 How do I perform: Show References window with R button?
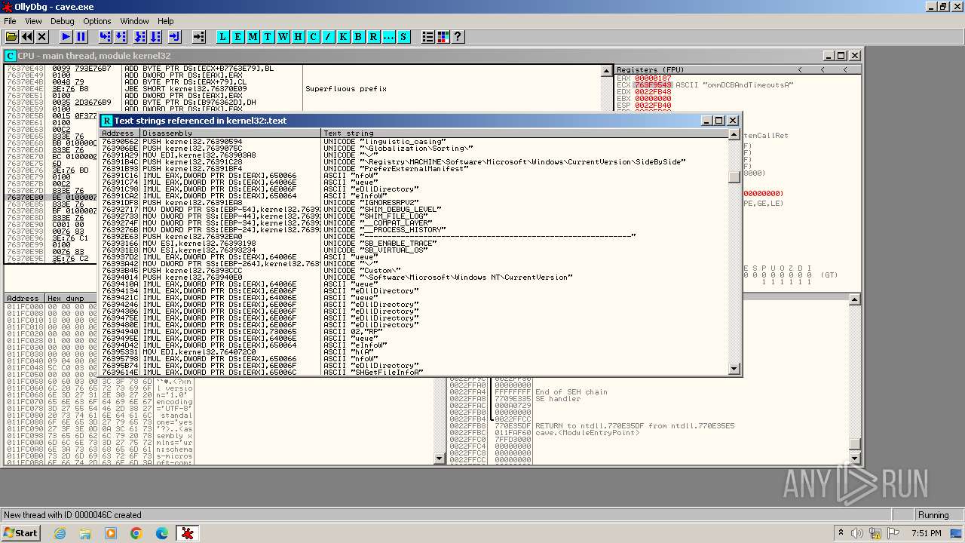(374, 36)
